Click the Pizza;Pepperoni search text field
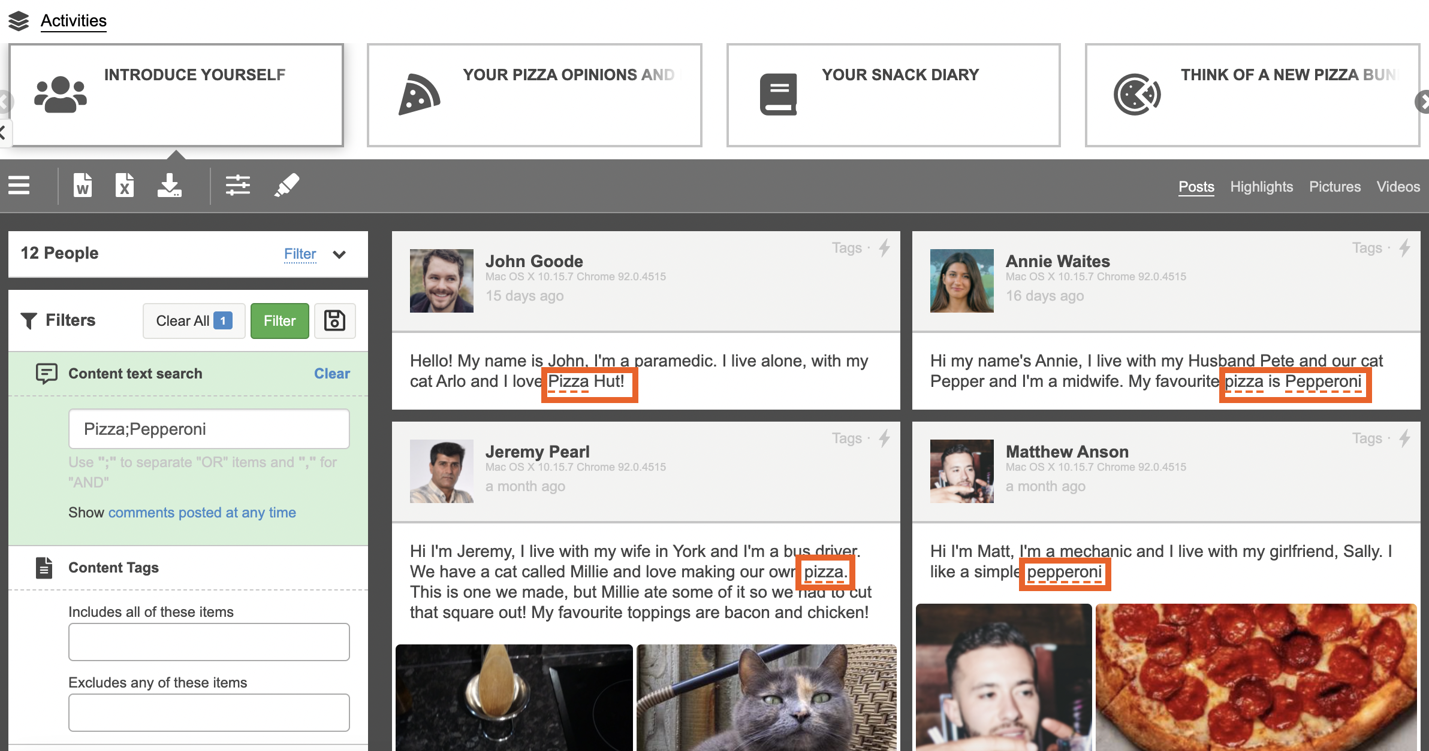Screen dimensions: 1429x751 pos(209,429)
